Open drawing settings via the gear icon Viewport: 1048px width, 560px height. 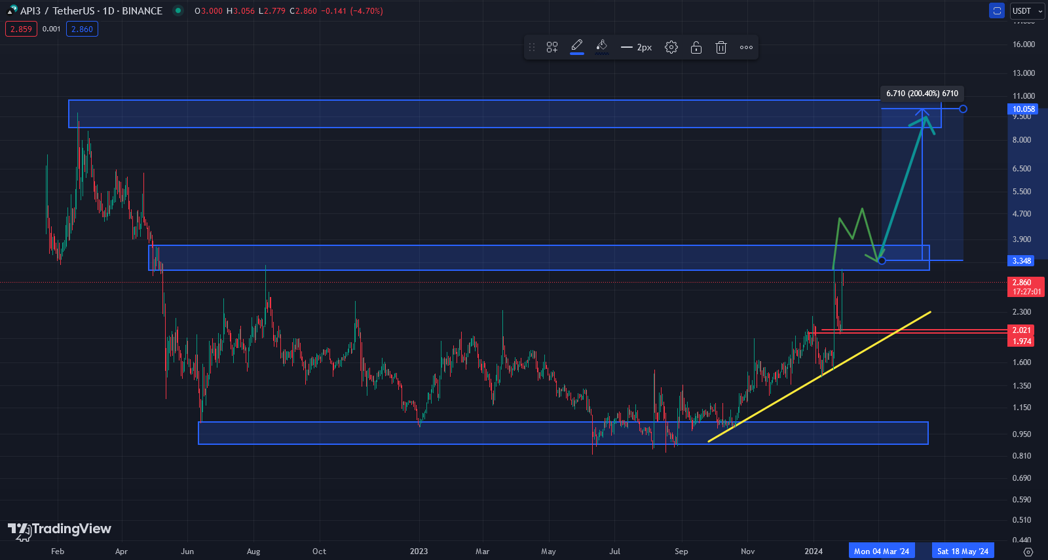click(x=671, y=47)
